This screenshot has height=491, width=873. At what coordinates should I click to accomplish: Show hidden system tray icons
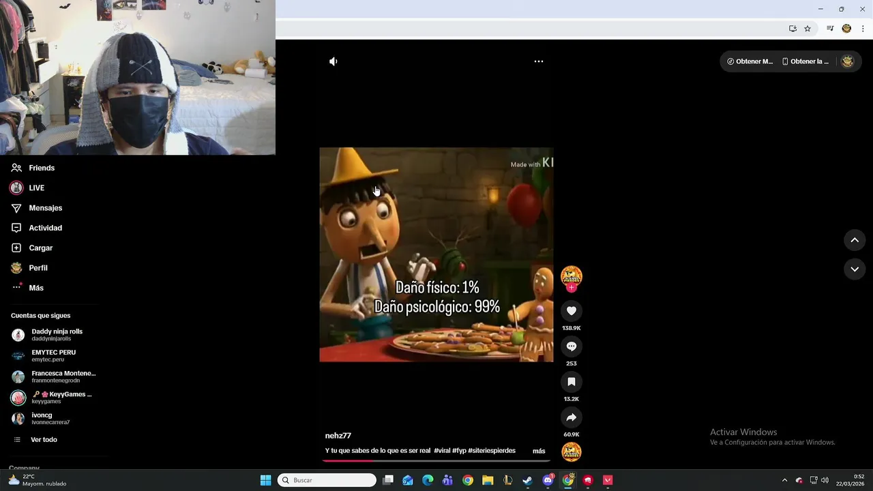pos(784,480)
